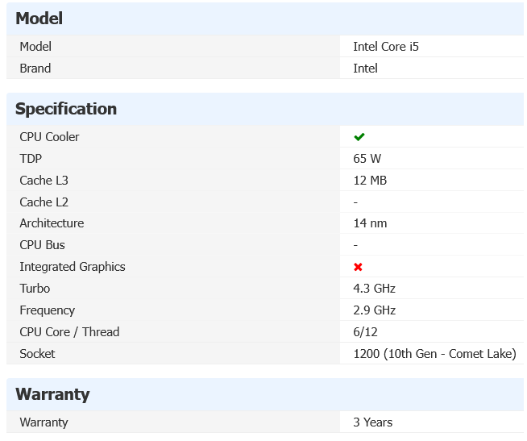Select the 65 W TDP value
The width and height of the screenshot is (527, 441).
[367, 159]
